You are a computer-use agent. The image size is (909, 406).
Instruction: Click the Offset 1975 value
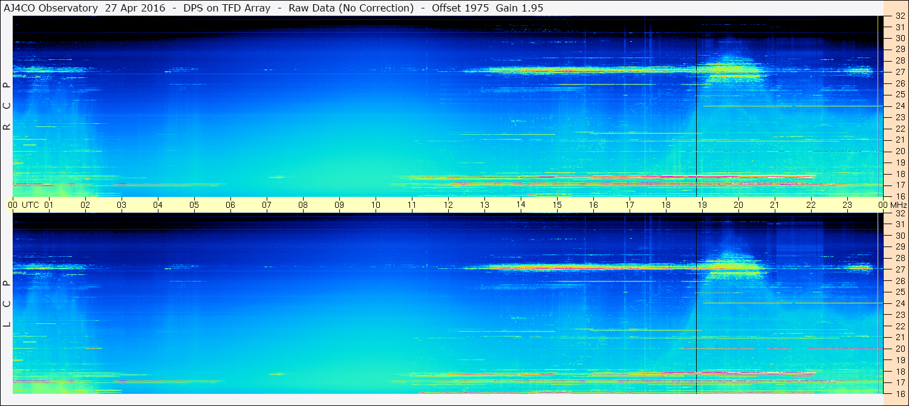coord(460,8)
